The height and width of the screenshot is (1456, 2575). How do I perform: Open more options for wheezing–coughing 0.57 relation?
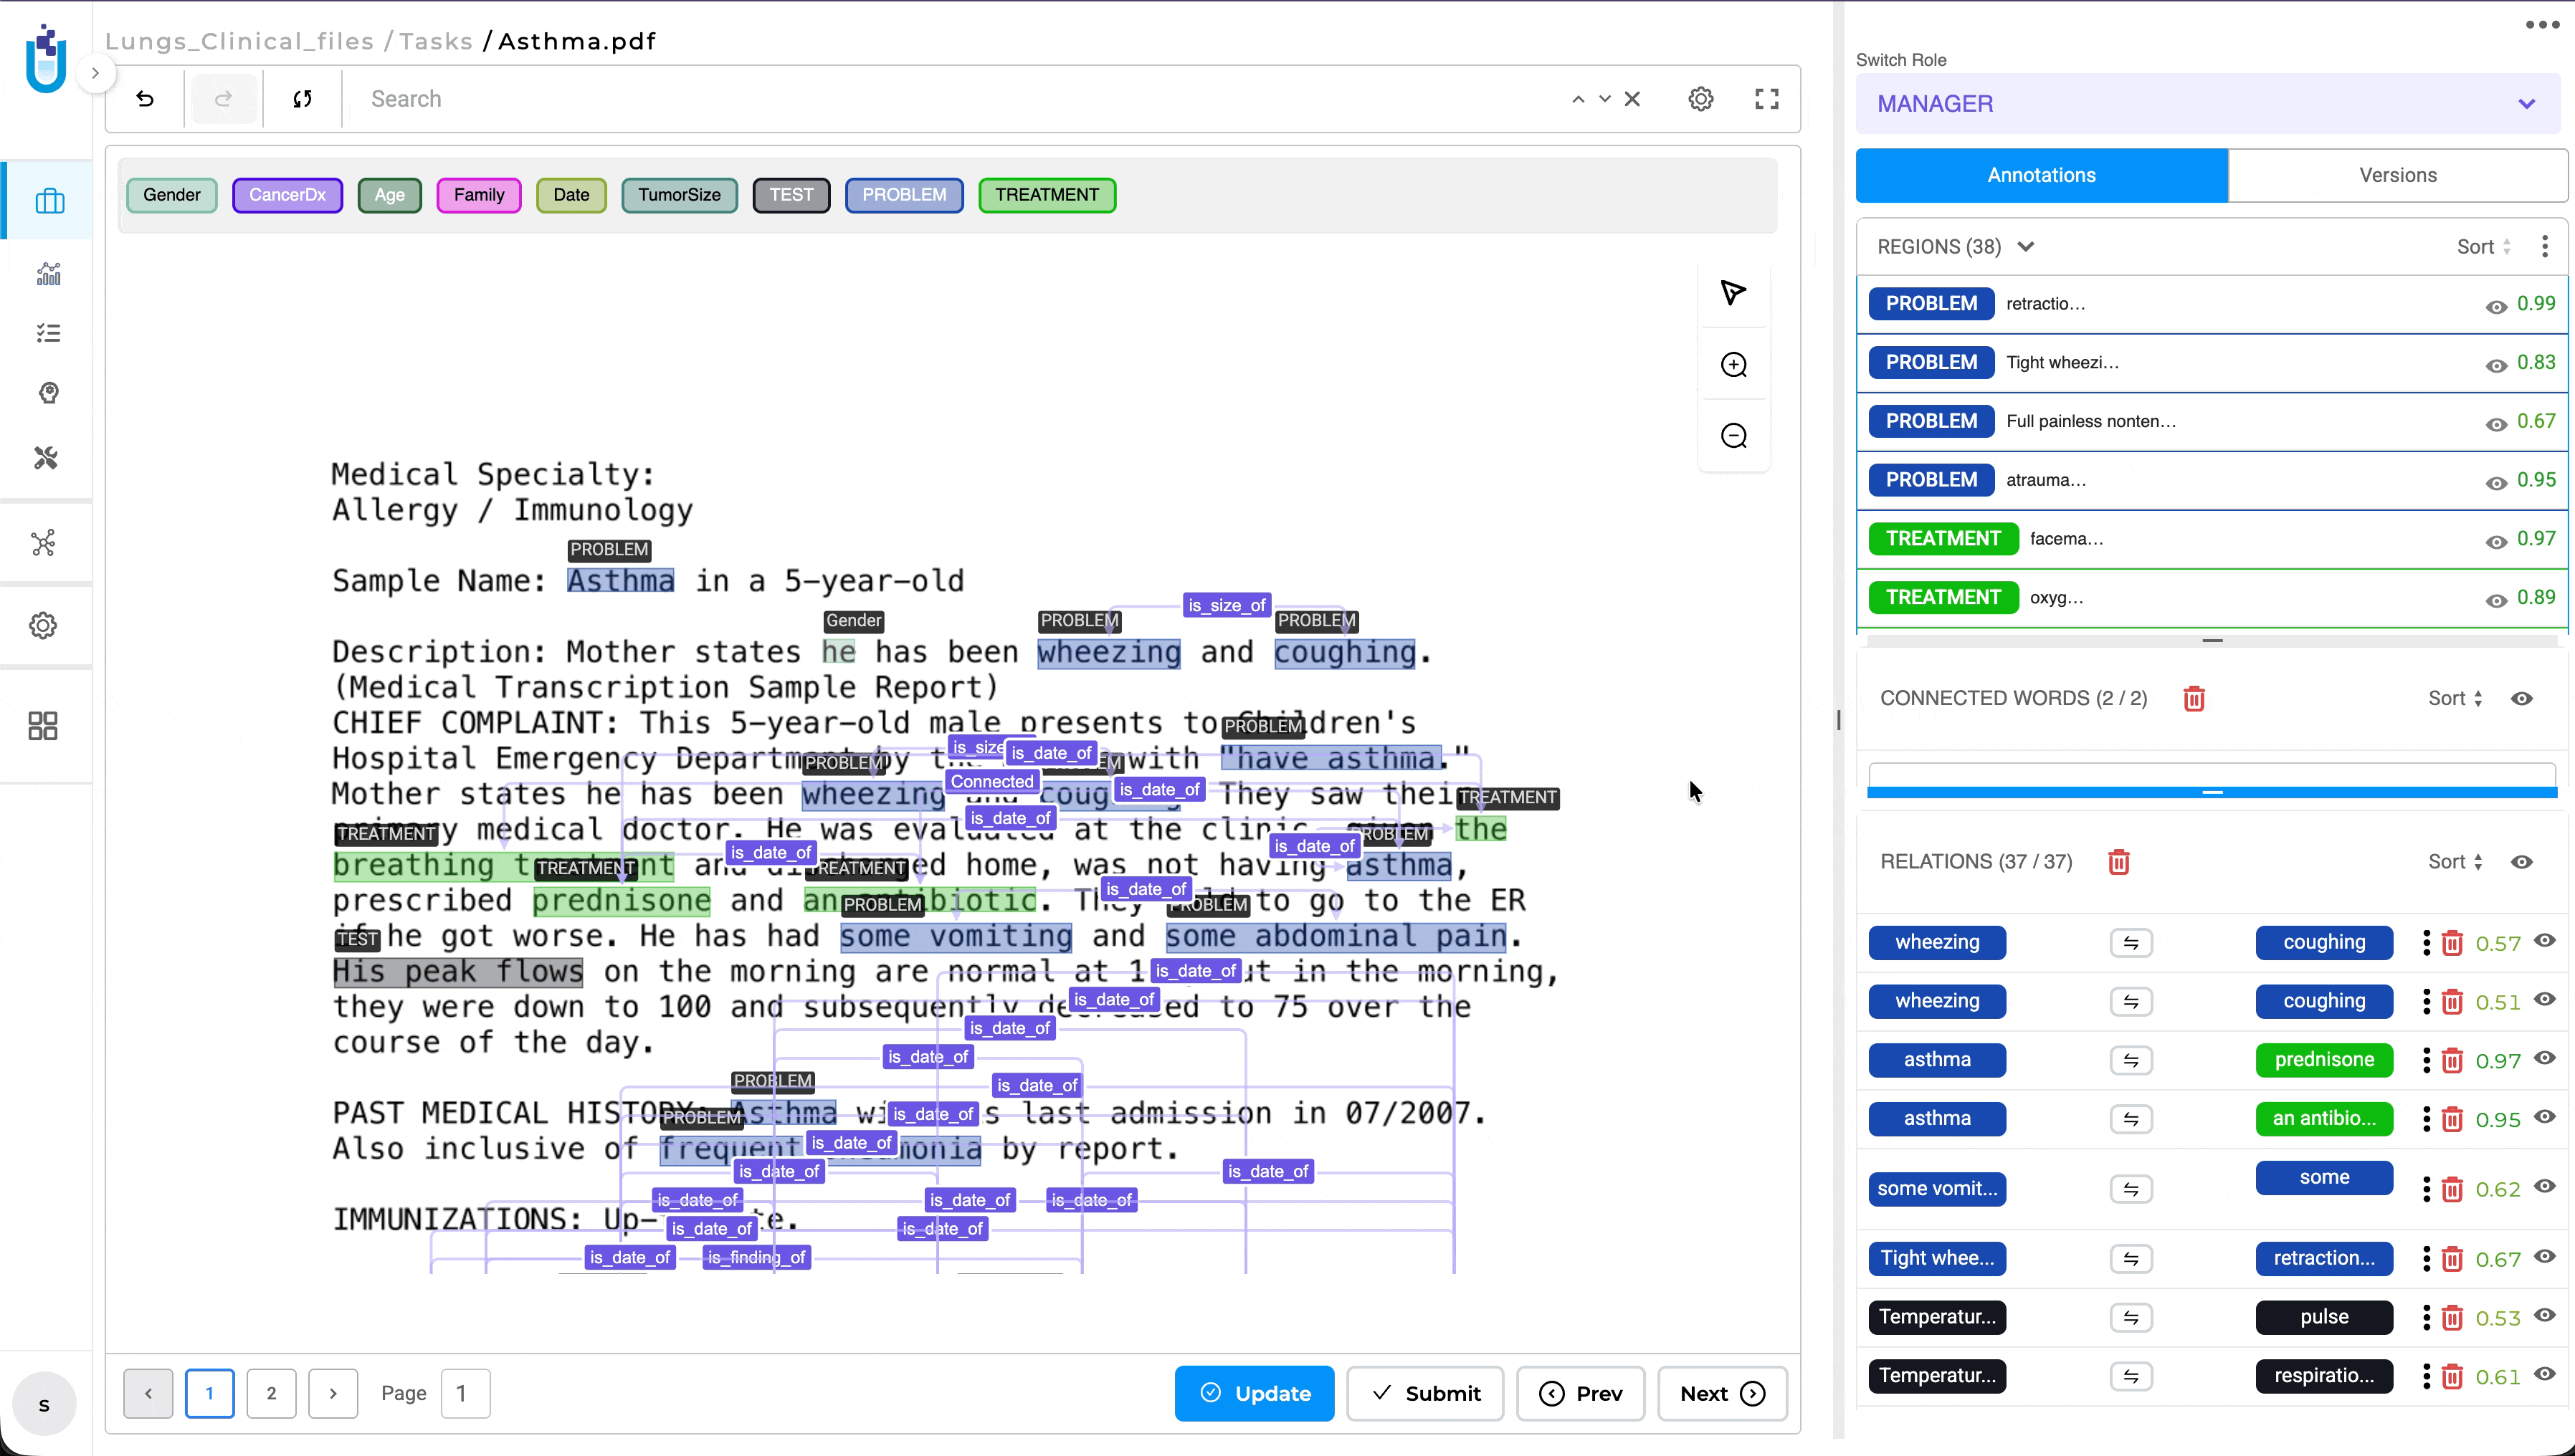2426,942
